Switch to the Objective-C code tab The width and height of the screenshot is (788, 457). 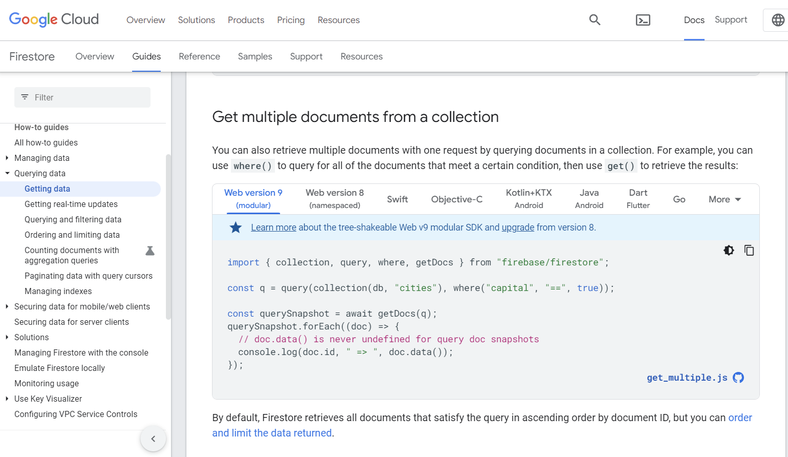tap(457, 199)
